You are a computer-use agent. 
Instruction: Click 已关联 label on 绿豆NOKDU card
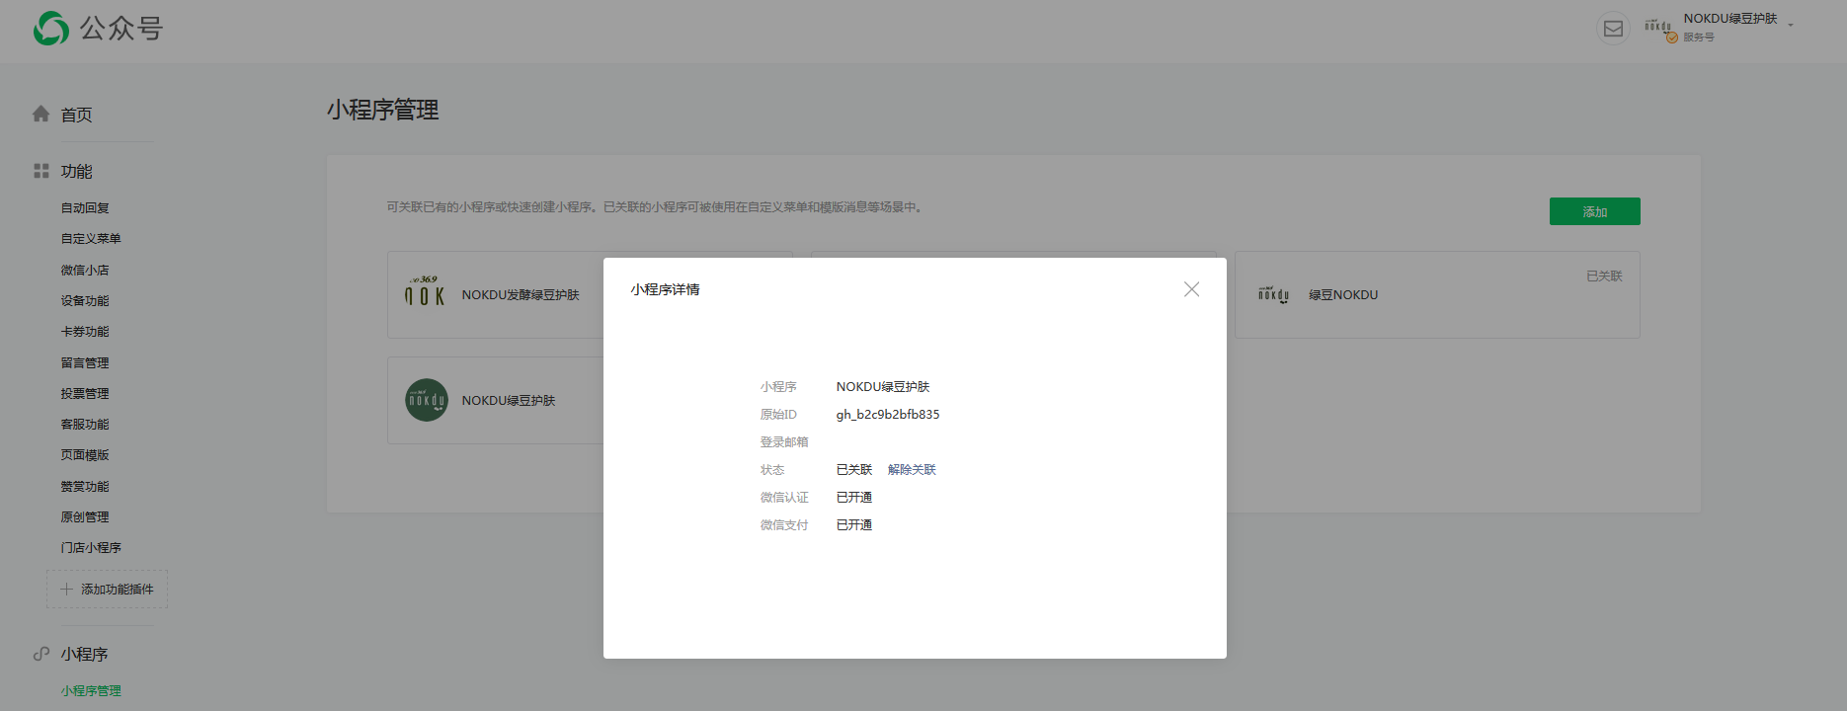coord(1605,276)
